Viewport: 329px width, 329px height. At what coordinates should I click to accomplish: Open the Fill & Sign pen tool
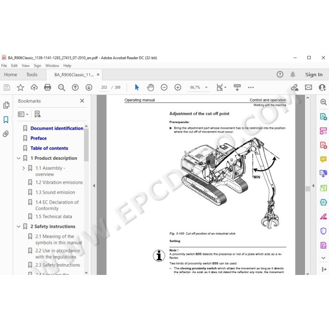click(x=323, y=216)
